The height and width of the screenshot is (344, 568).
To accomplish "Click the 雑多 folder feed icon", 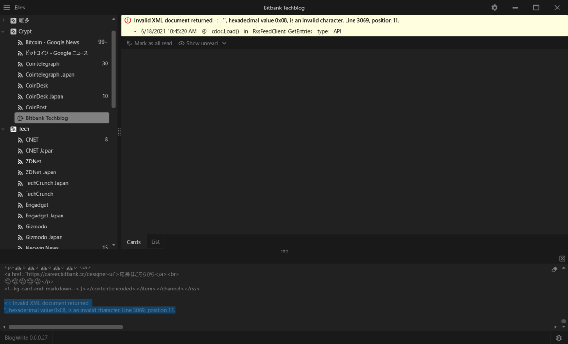I will point(13,20).
